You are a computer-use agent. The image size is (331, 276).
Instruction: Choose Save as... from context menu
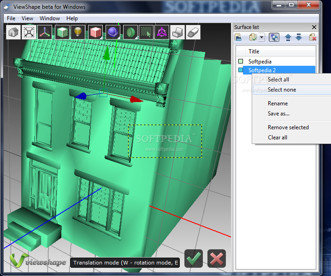pos(292,114)
